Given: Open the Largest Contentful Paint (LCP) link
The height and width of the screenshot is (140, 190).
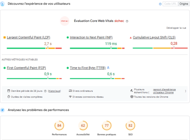Looking at the screenshot, I should tap(28, 37).
